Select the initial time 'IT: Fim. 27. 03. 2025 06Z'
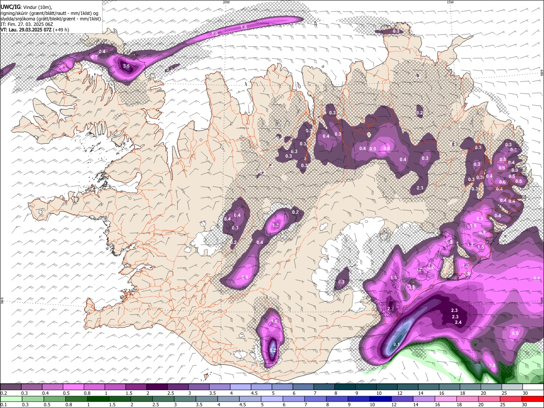The width and height of the screenshot is (544, 408). click(27, 24)
